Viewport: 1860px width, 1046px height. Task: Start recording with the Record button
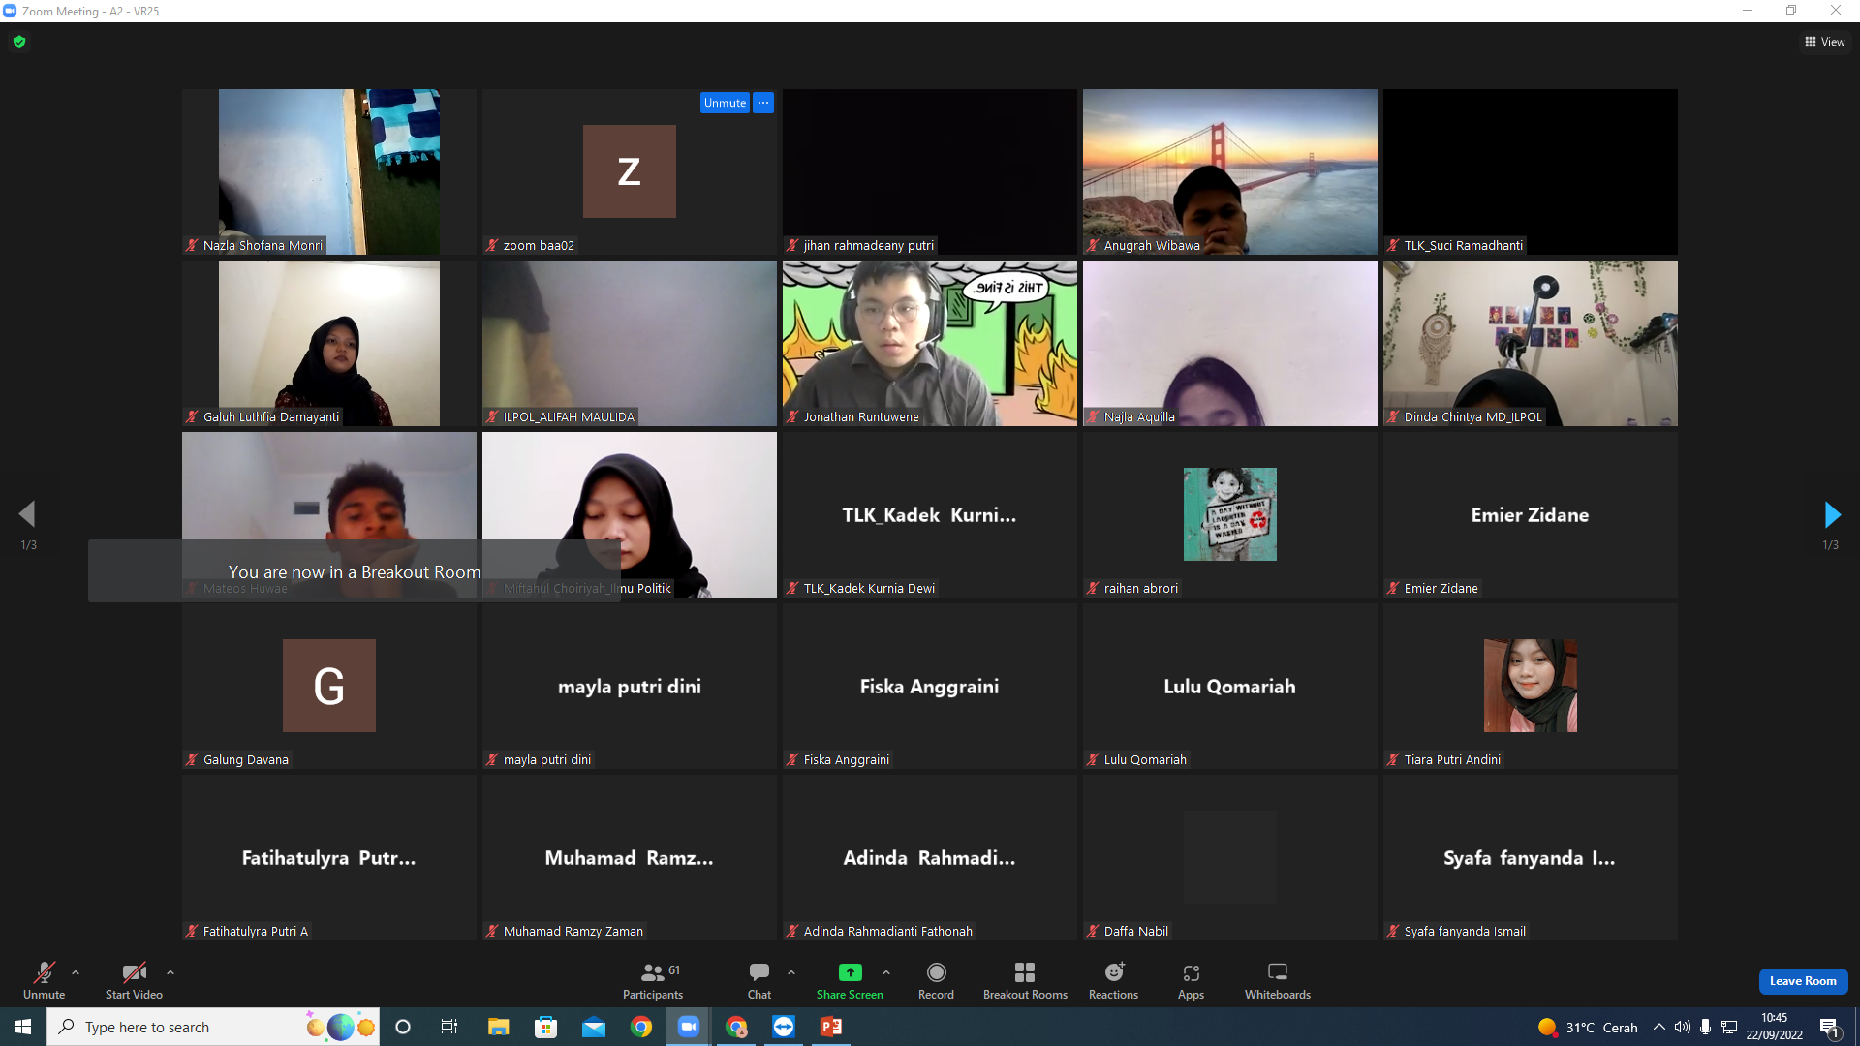(936, 979)
